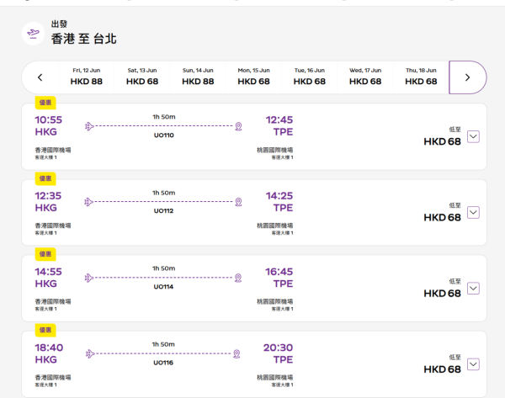Click arrival time 20:30
The width and height of the screenshot is (505, 398).
click(x=279, y=348)
